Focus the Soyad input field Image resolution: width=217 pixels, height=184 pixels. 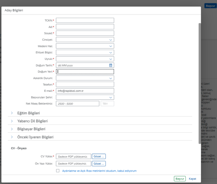click(x=85, y=33)
